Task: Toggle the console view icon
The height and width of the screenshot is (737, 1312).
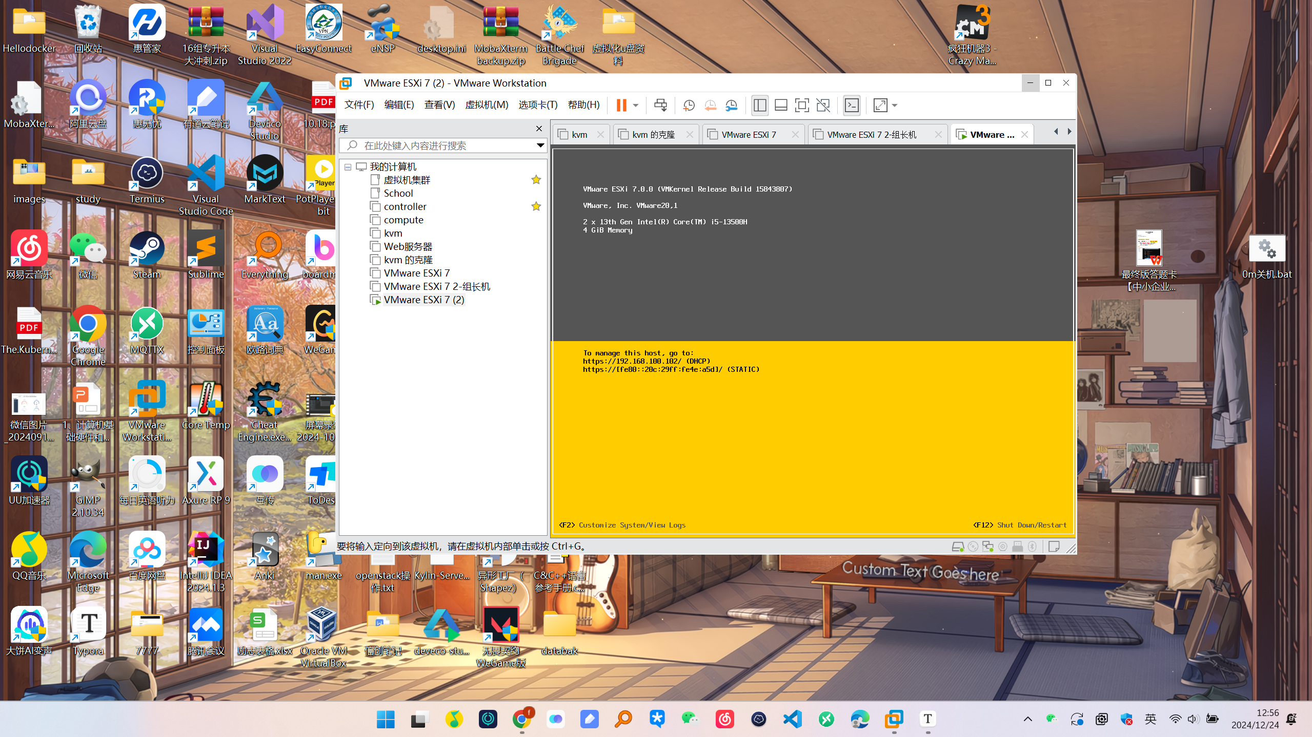Action: [852, 105]
